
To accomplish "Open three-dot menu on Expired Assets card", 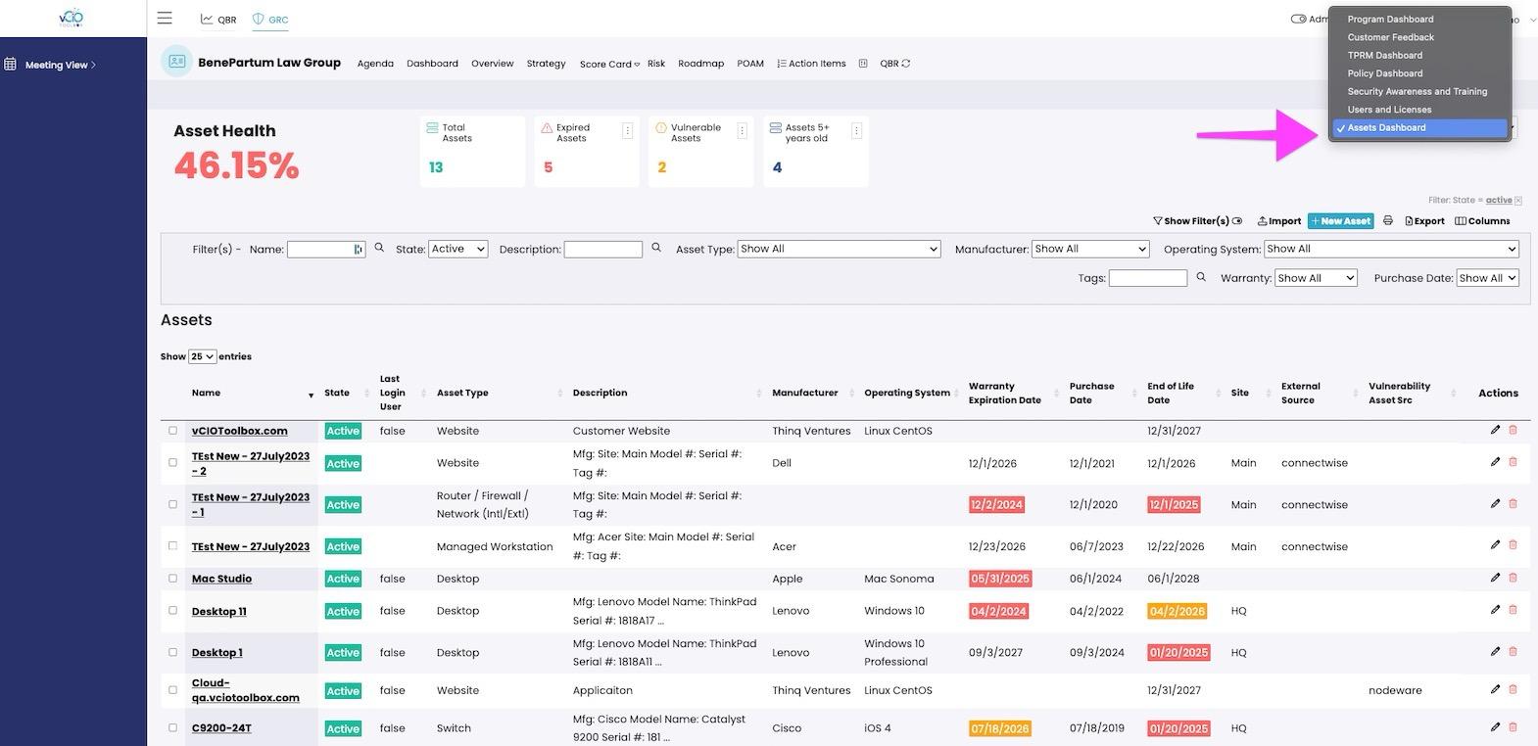I will point(627,130).
